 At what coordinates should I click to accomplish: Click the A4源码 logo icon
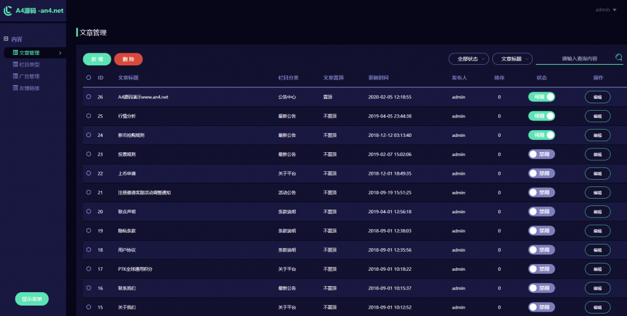(x=8, y=10)
